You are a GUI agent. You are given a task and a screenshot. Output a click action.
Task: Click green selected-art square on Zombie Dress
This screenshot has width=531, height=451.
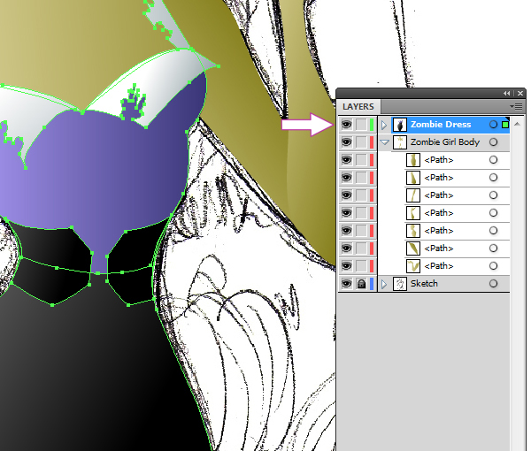click(505, 125)
